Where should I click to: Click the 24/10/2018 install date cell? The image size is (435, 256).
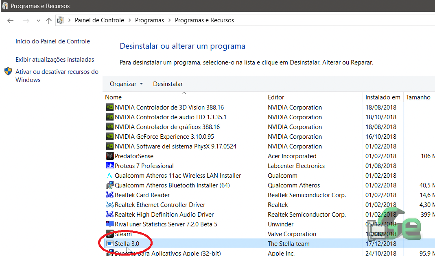coord(381,253)
